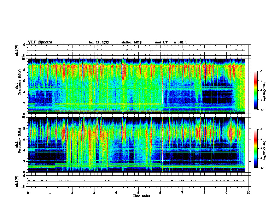Select the ch.2 colorbar log(PSD) label

coord(265,150)
